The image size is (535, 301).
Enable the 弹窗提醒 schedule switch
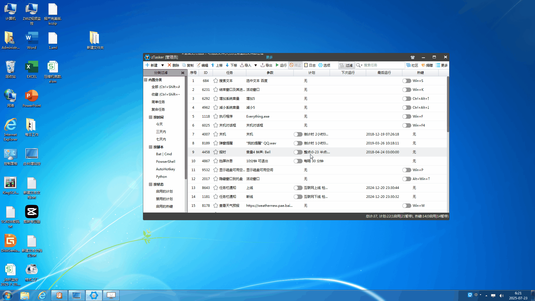pyautogui.click(x=298, y=143)
